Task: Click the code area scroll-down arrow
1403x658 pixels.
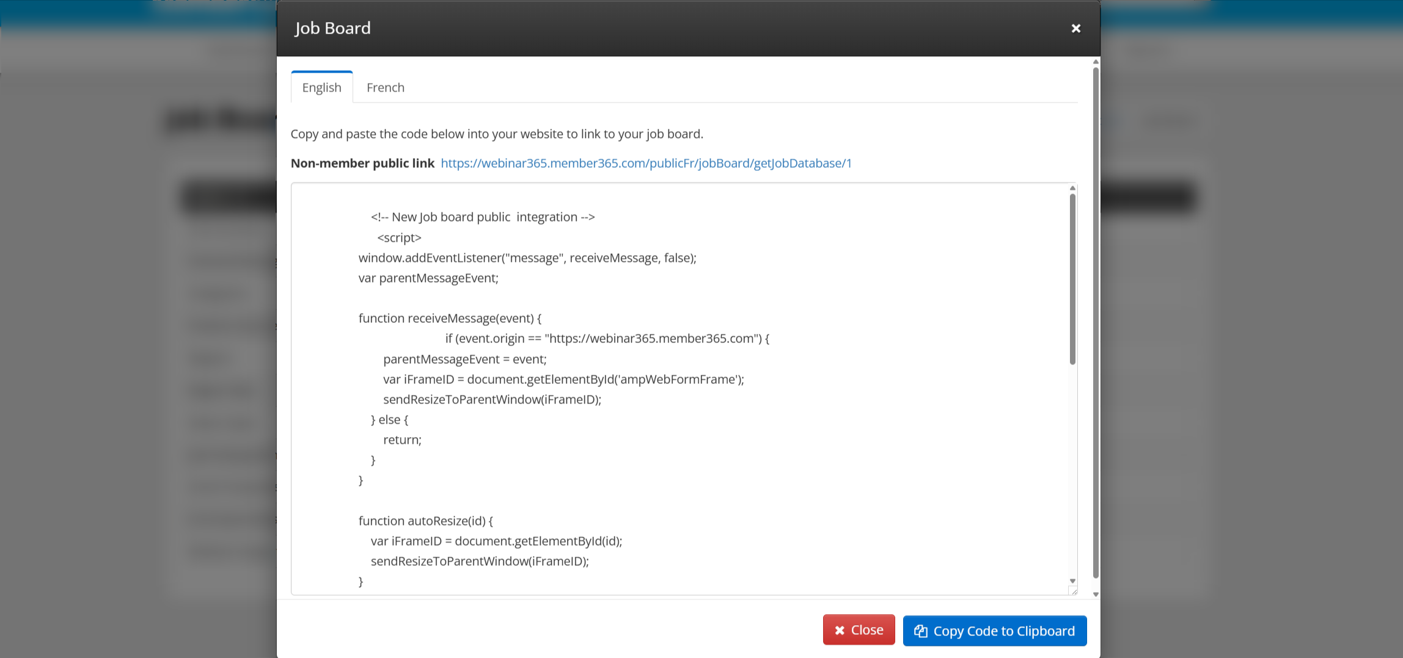Action: [1072, 580]
